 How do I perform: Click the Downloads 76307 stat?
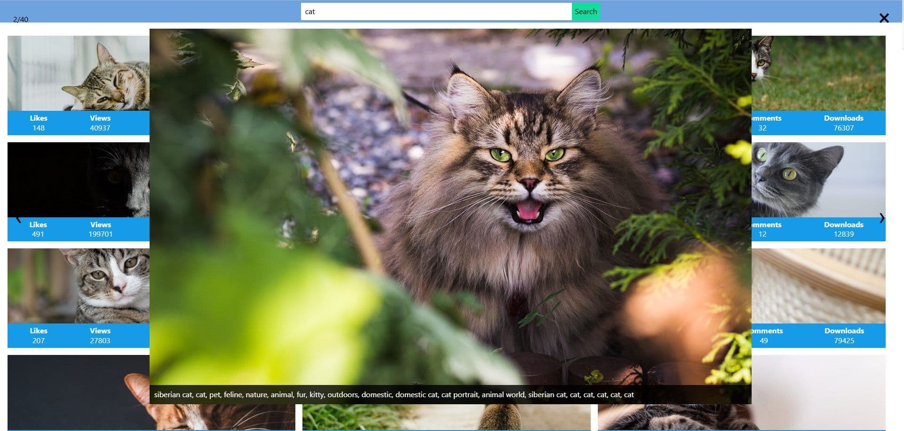click(843, 123)
